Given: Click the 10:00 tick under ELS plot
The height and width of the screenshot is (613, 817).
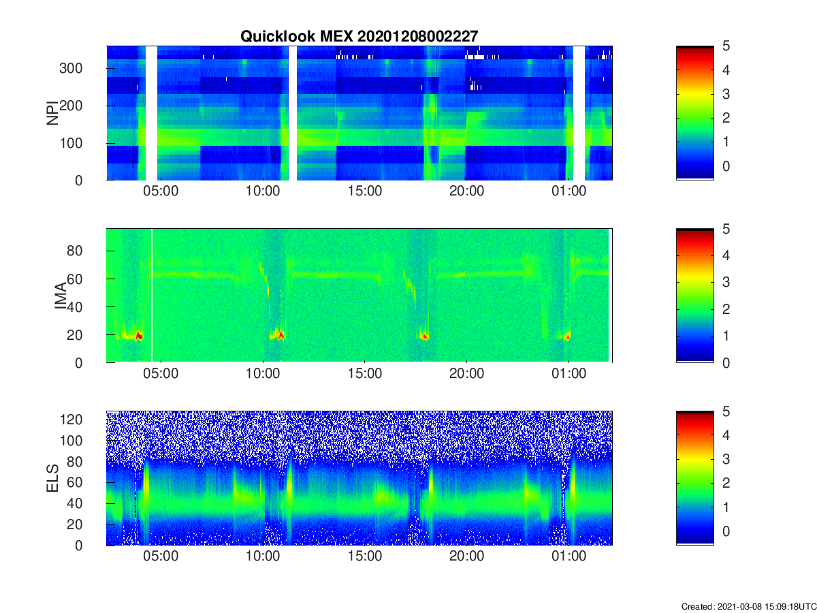Looking at the screenshot, I should [263, 556].
